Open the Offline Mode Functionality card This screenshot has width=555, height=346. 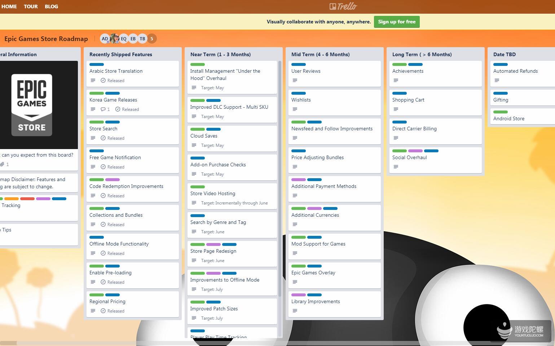pos(133,247)
